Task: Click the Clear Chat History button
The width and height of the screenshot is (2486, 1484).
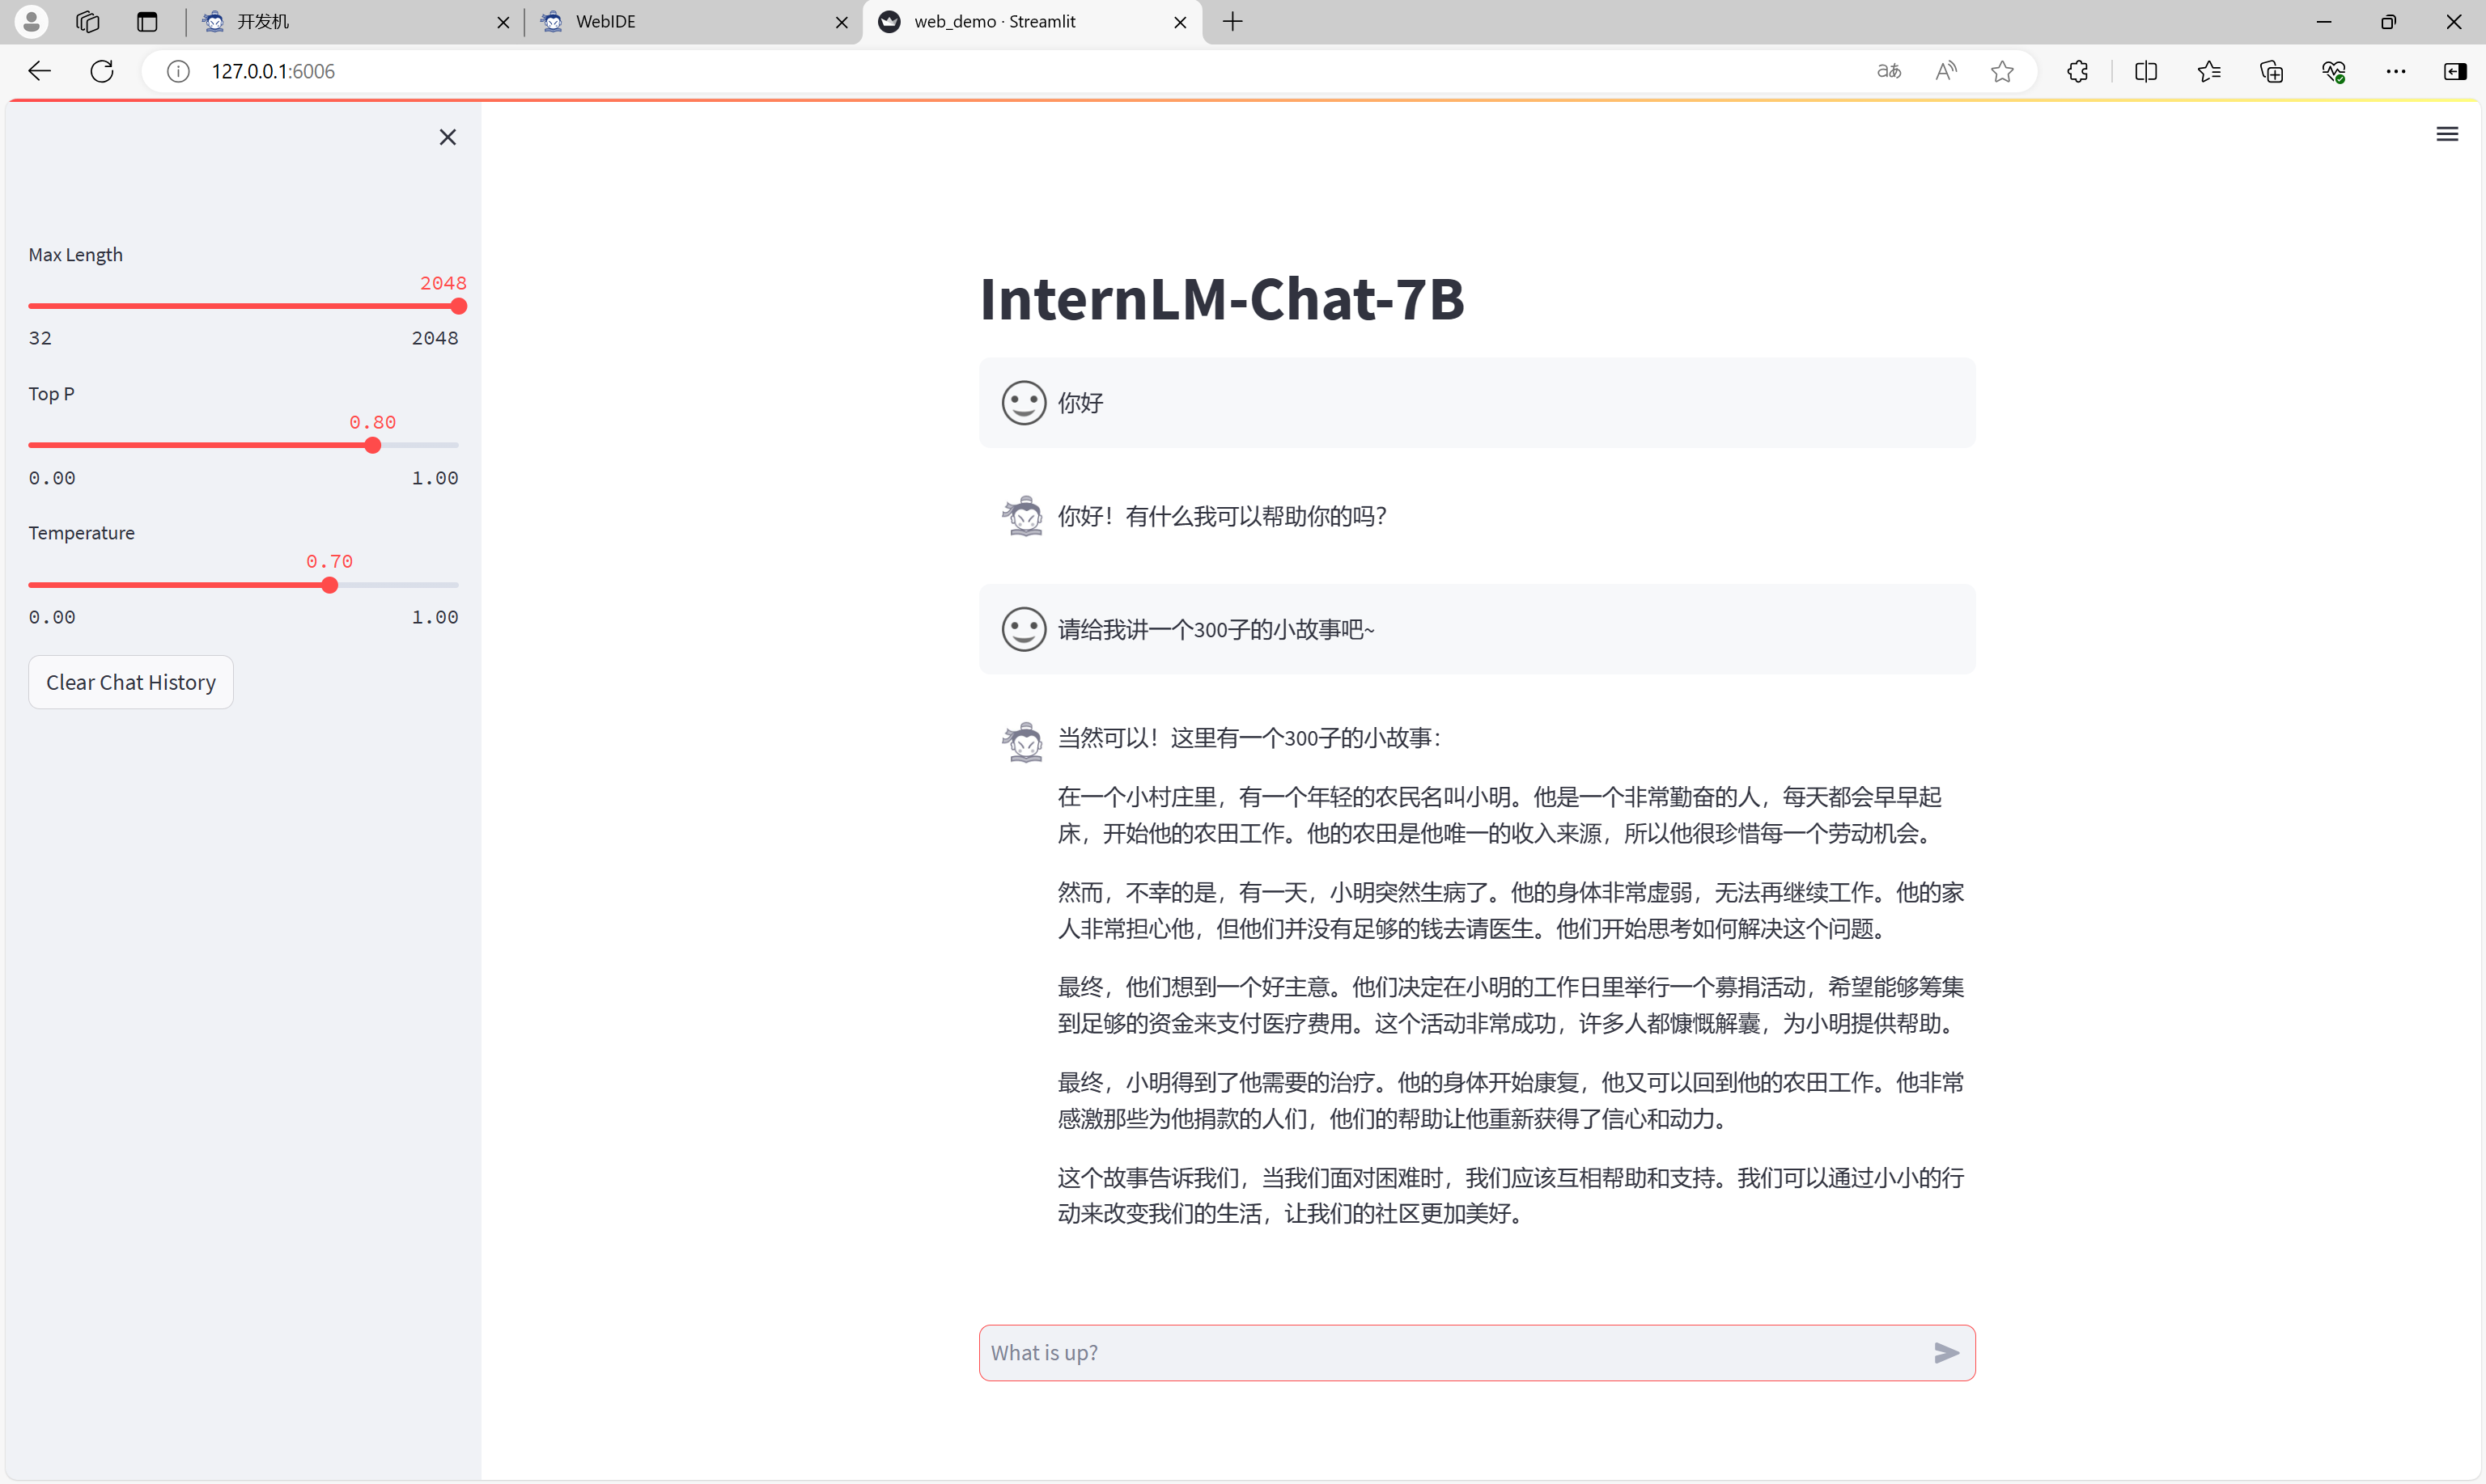Action: pyautogui.click(x=131, y=682)
